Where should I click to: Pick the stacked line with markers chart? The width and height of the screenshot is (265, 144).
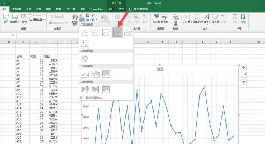128,32
